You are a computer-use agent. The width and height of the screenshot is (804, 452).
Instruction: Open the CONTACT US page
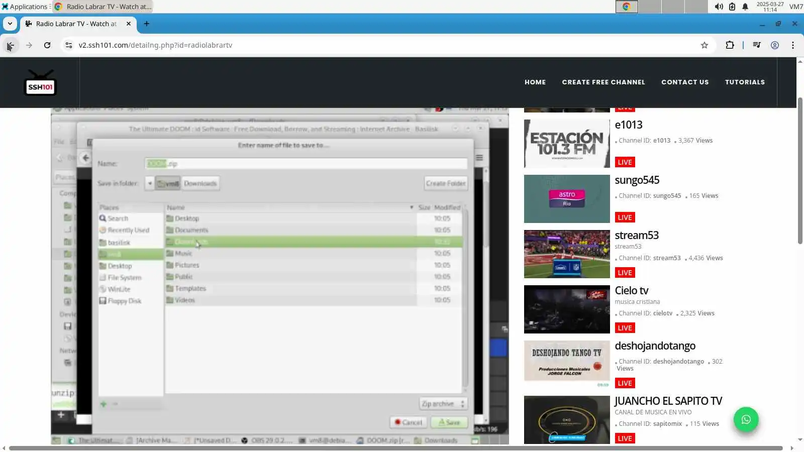pos(685,82)
